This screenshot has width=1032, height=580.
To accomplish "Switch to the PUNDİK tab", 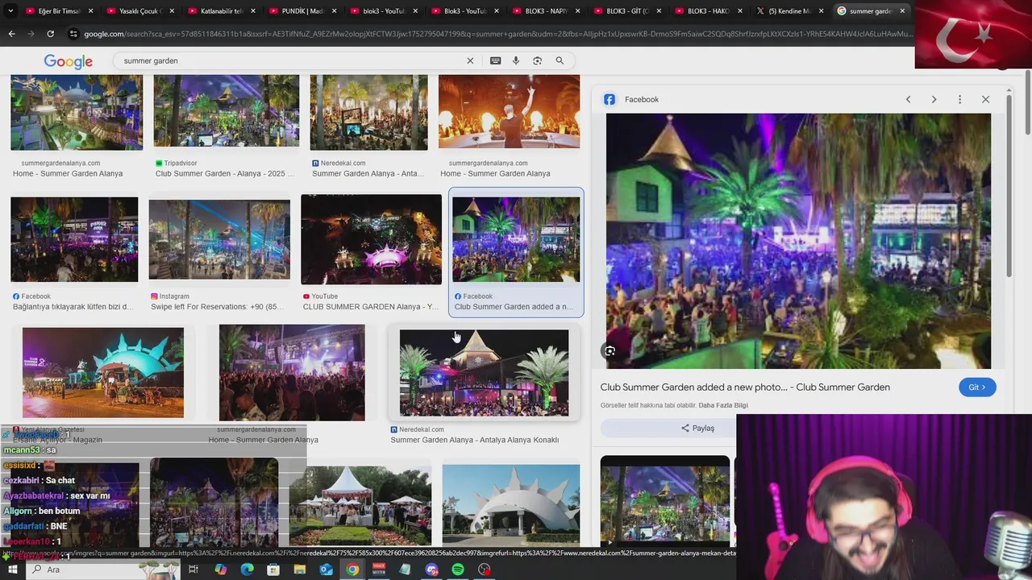I will coord(302,11).
